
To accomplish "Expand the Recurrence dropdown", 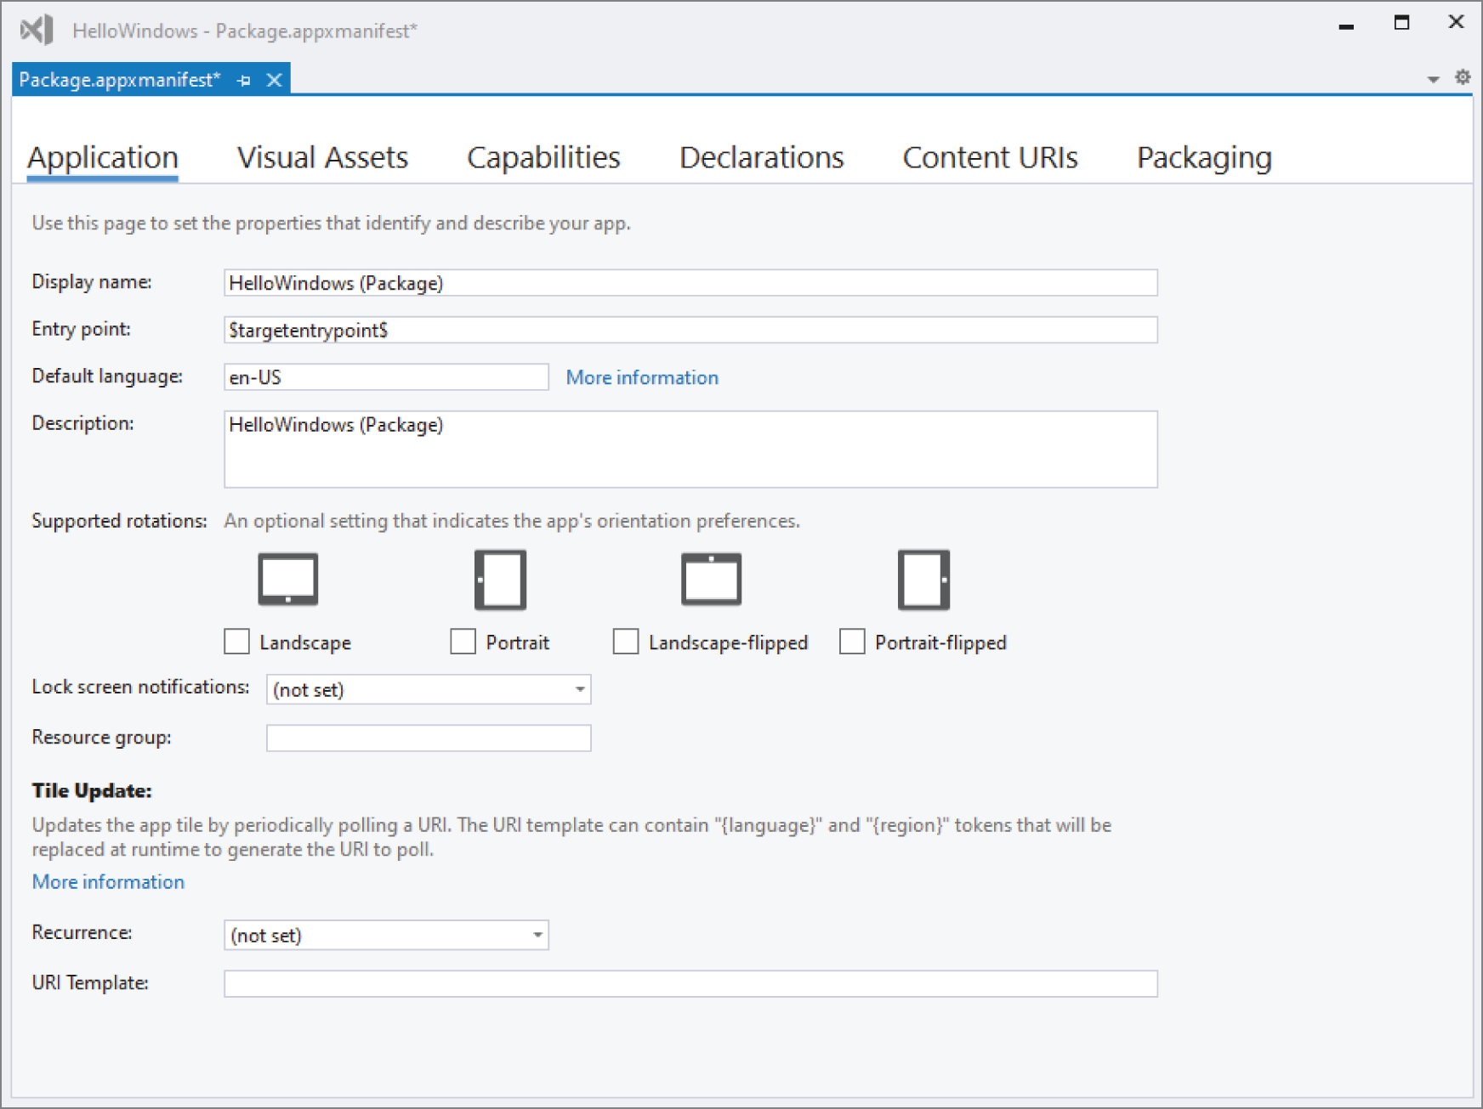I will pos(537,935).
